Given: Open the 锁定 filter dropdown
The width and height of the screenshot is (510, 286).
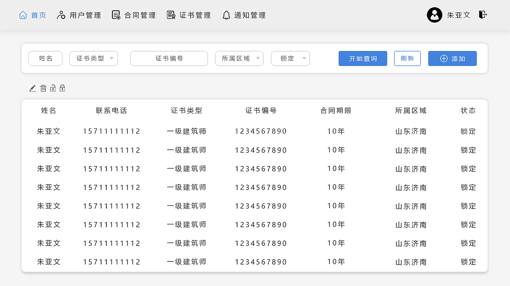Looking at the screenshot, I should coord(290,58).
